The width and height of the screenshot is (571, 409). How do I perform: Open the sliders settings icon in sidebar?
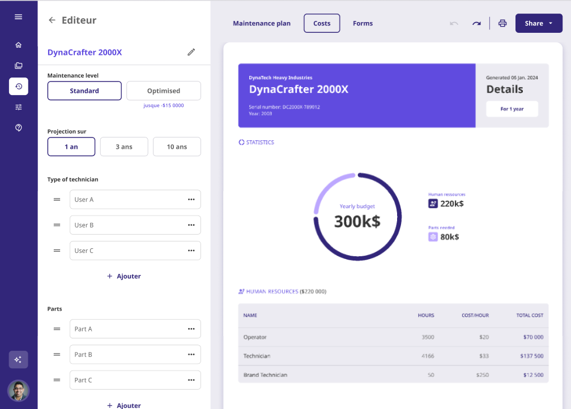[x=18, y=107]
